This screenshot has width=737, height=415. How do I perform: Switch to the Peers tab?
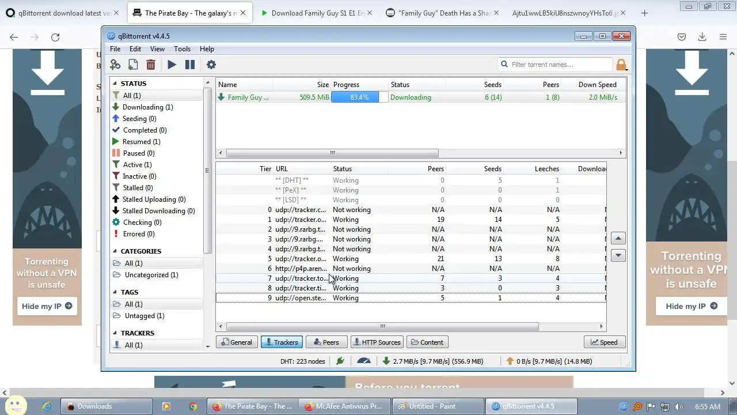(x=326, y=342)
